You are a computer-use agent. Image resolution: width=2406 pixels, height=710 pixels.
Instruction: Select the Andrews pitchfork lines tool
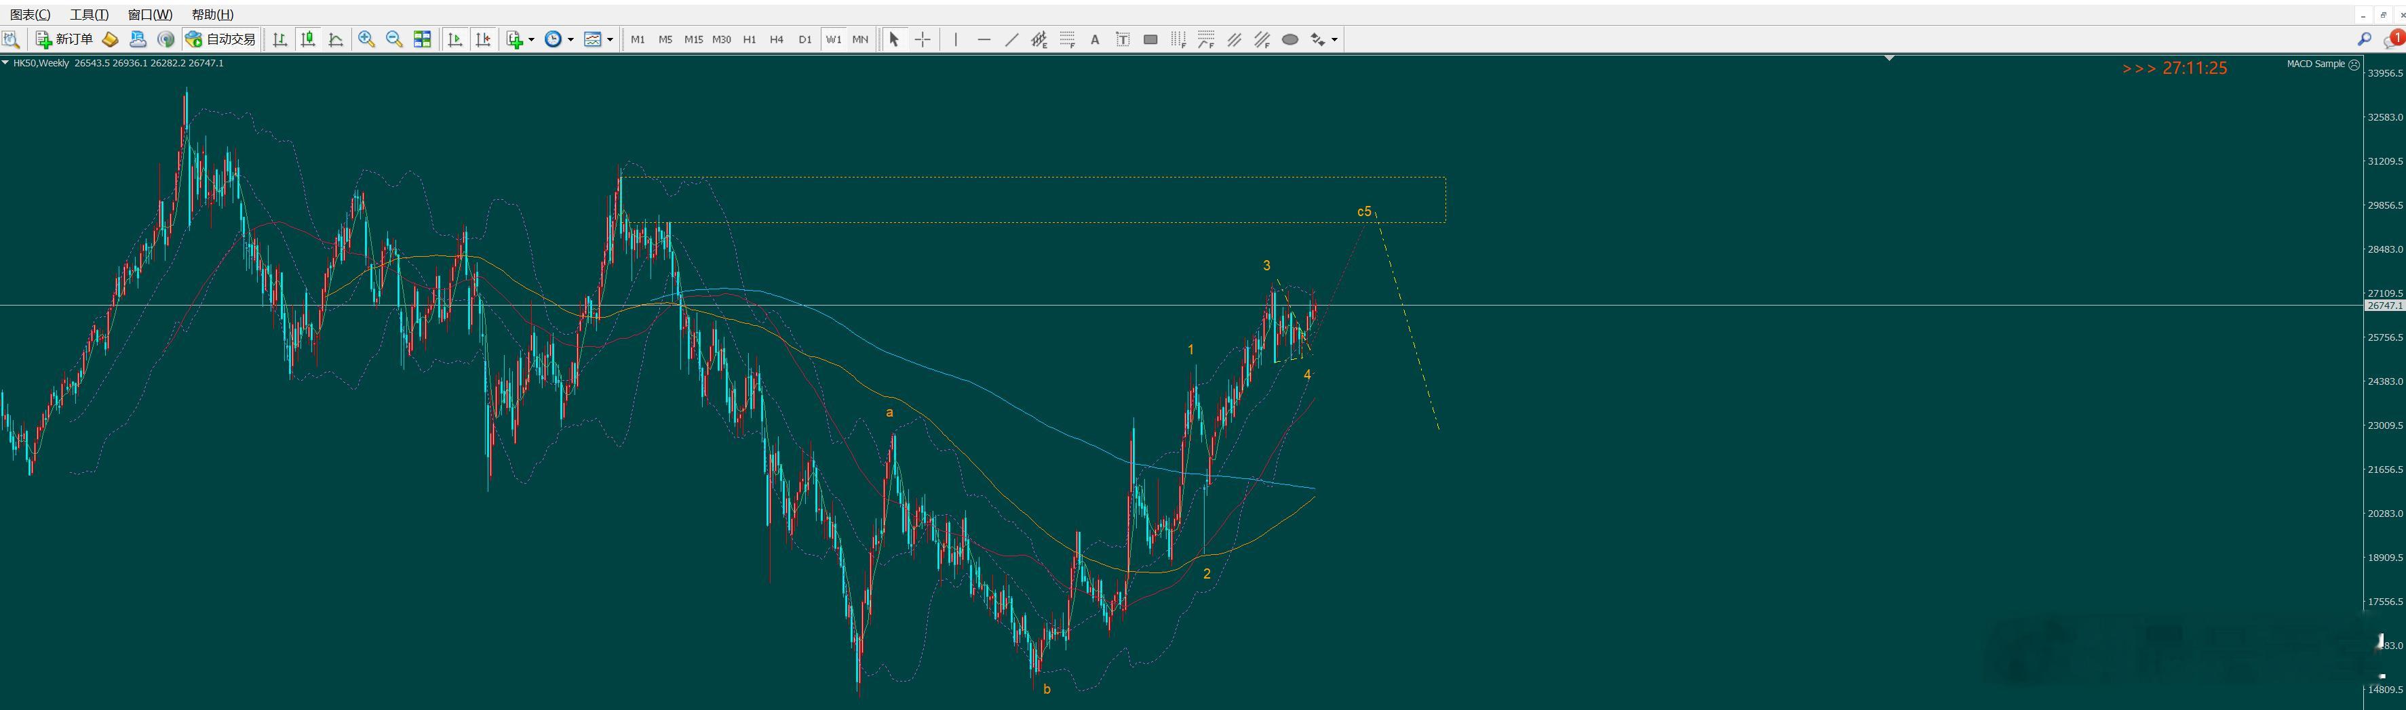(1235, 39)
